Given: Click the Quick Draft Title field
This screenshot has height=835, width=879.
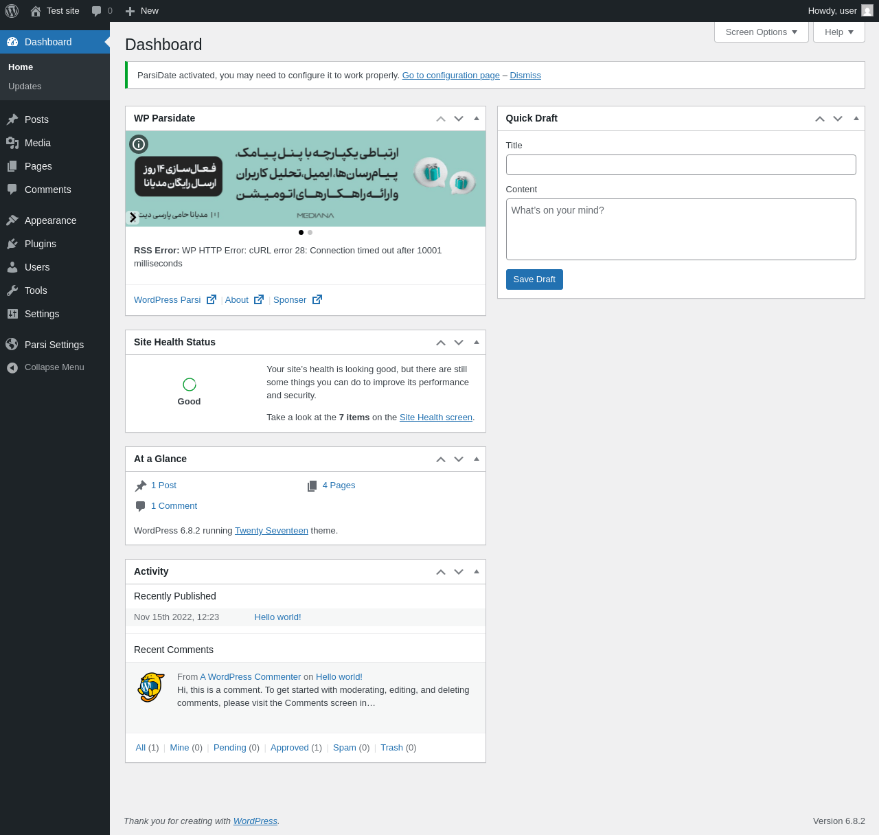Looking at the screenshot, I should [x=681, y=165].
